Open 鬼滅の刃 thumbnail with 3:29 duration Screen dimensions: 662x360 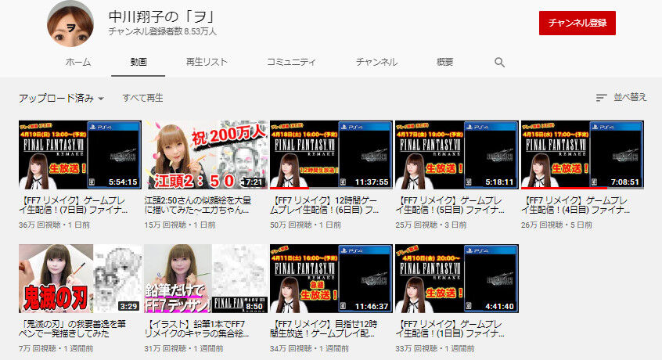coord(80,279)
